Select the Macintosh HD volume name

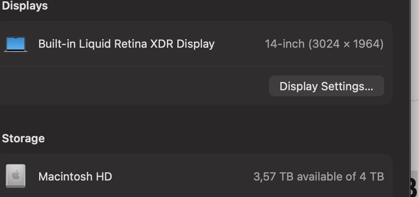(75, 177)
